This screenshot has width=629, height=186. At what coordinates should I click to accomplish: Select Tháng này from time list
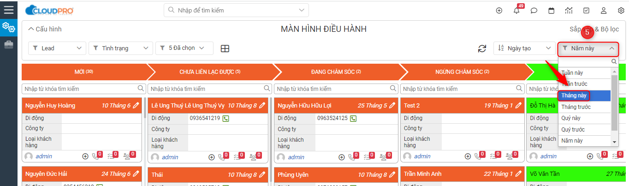tap(584, 96)
